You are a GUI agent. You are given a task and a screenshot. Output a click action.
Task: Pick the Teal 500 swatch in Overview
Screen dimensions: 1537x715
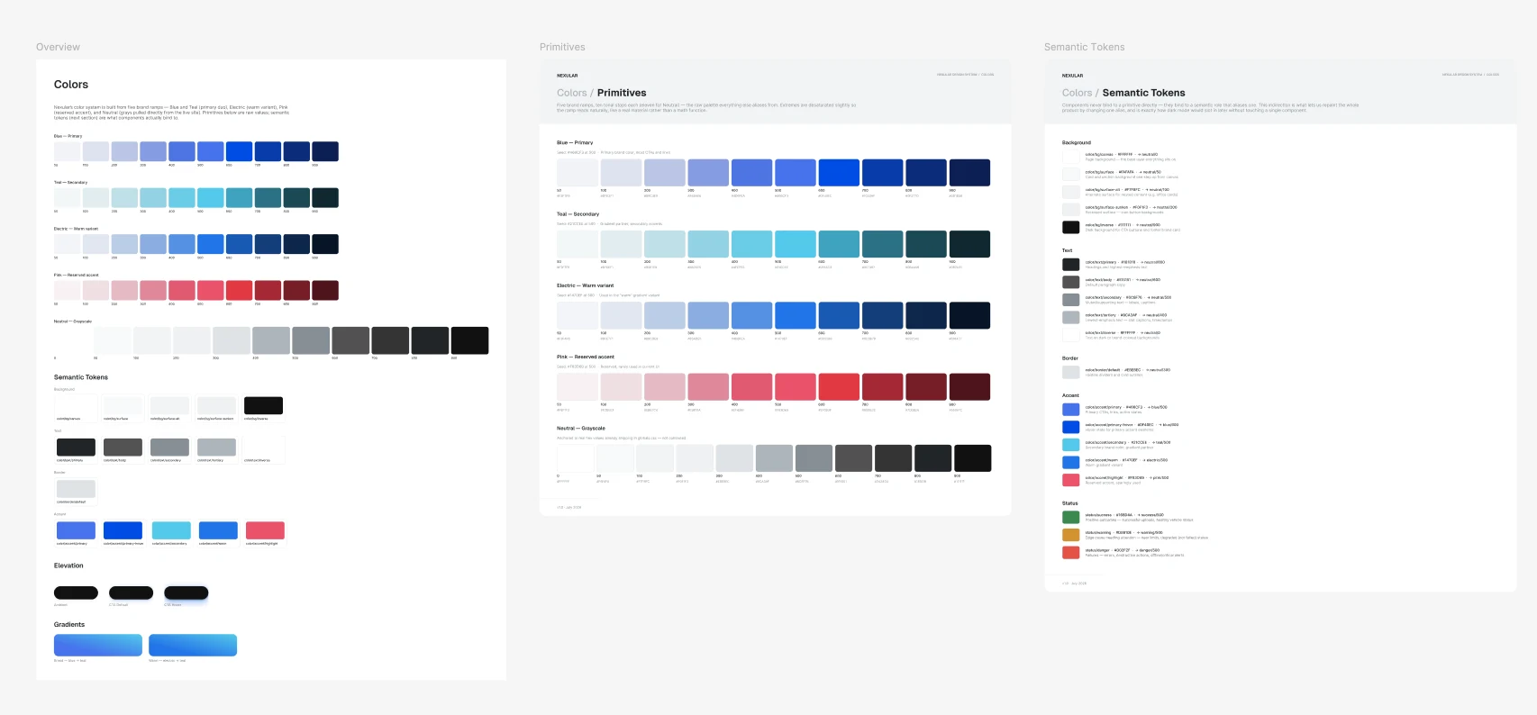[211, 197]
